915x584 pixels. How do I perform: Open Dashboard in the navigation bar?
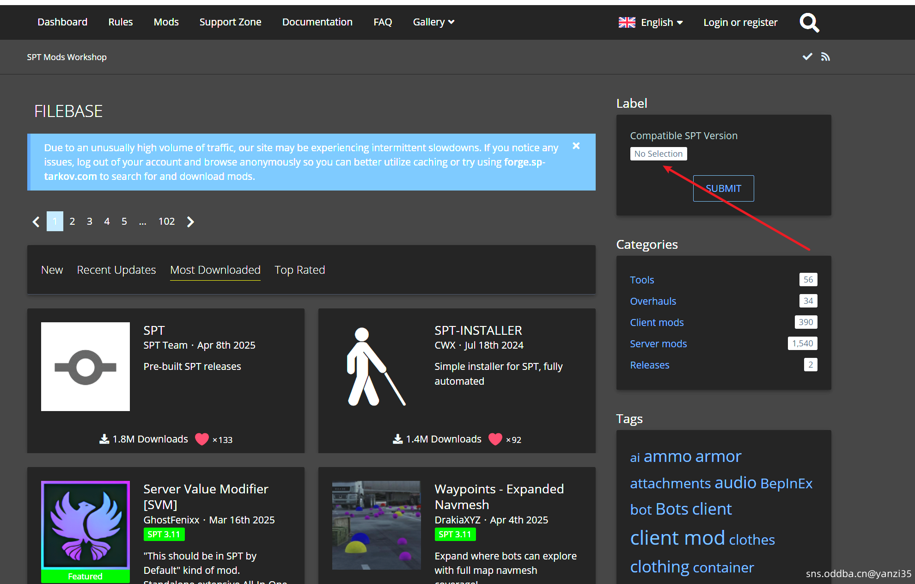pyautogui.click(x=62, y=22)
